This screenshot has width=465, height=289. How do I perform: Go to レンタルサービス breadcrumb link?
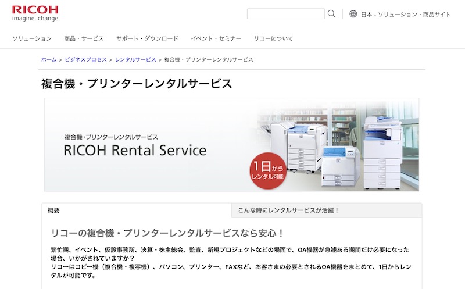coord(135,60)
